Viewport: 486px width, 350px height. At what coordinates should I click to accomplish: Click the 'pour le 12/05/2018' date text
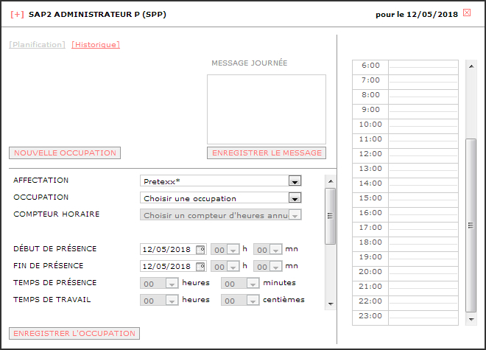pos(417,15)
